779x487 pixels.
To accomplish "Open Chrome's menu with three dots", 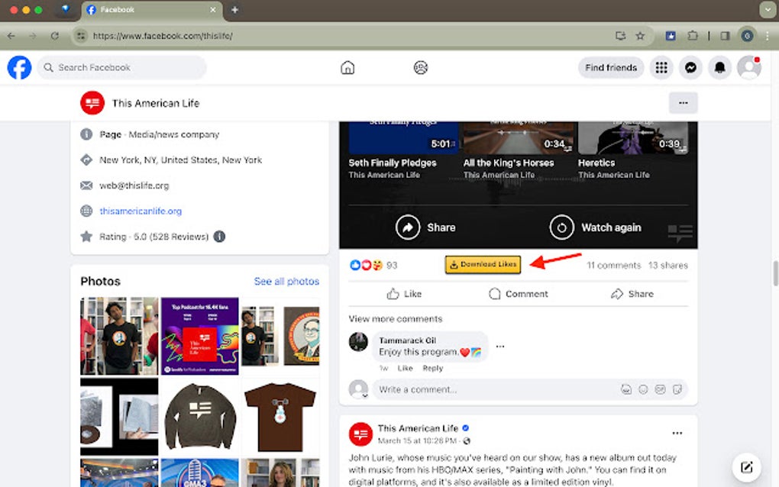I will coord(766,36).
